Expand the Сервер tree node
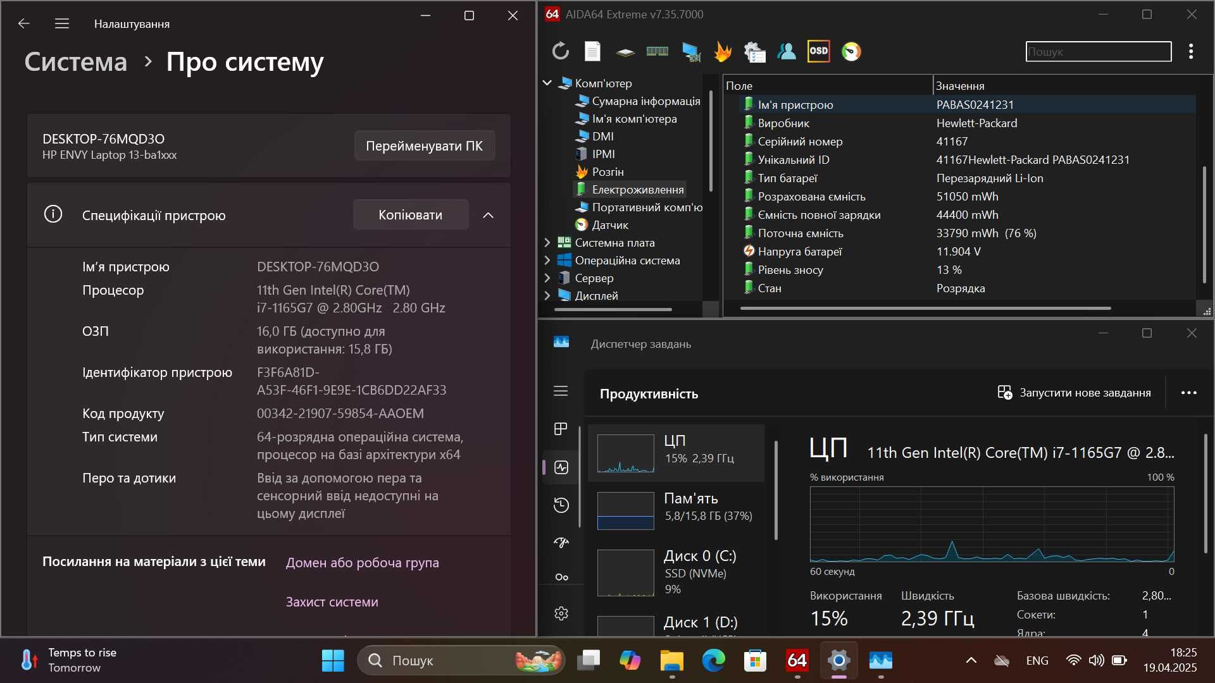 point(547,278)
